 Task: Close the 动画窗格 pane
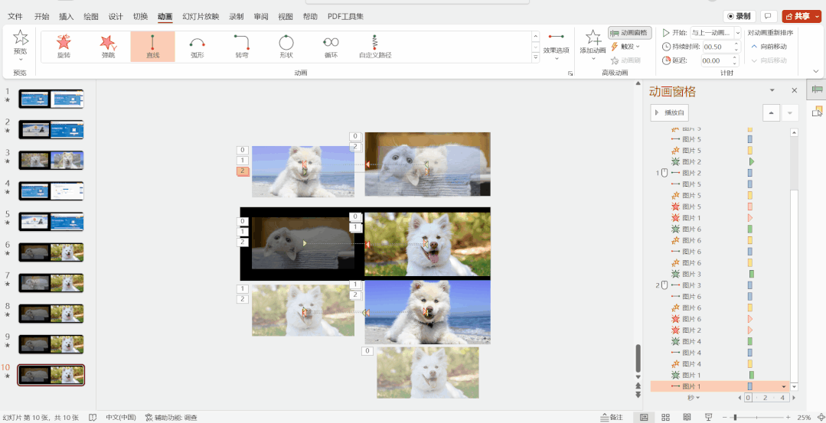[795, 90]
